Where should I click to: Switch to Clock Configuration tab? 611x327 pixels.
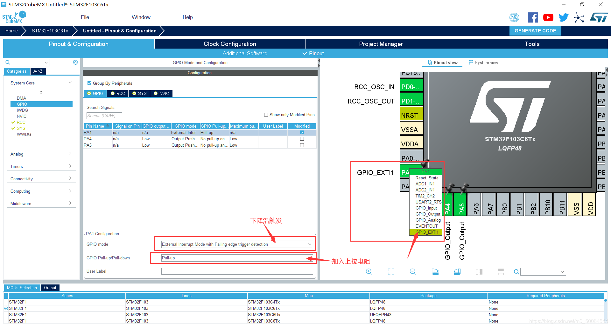(x=230, y=44)
